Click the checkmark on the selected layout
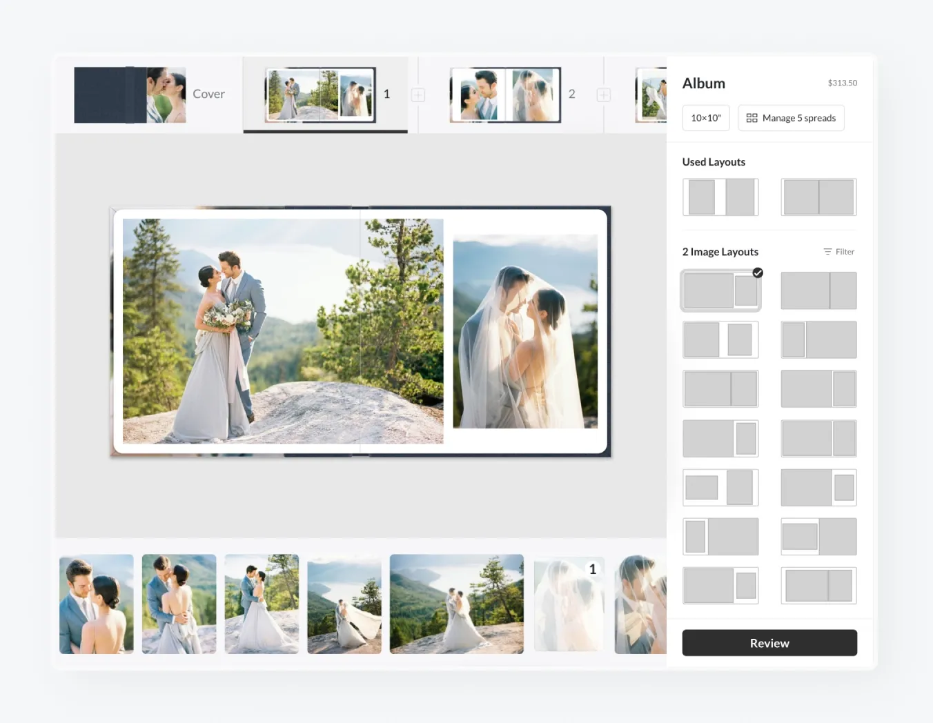Image resolution: width=933 pixels, height=723 pixels. 757,273
